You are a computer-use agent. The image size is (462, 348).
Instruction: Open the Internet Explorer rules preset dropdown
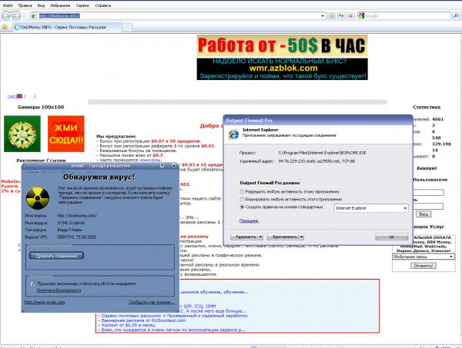click(371, 208)
